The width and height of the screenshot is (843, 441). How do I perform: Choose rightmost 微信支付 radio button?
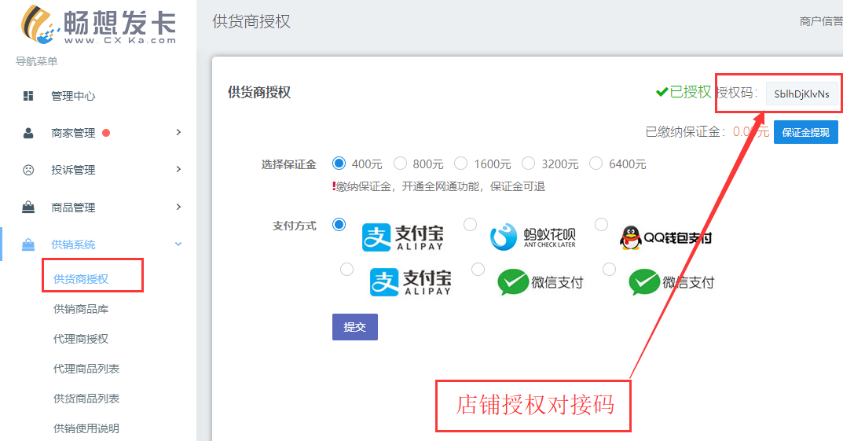609,269
